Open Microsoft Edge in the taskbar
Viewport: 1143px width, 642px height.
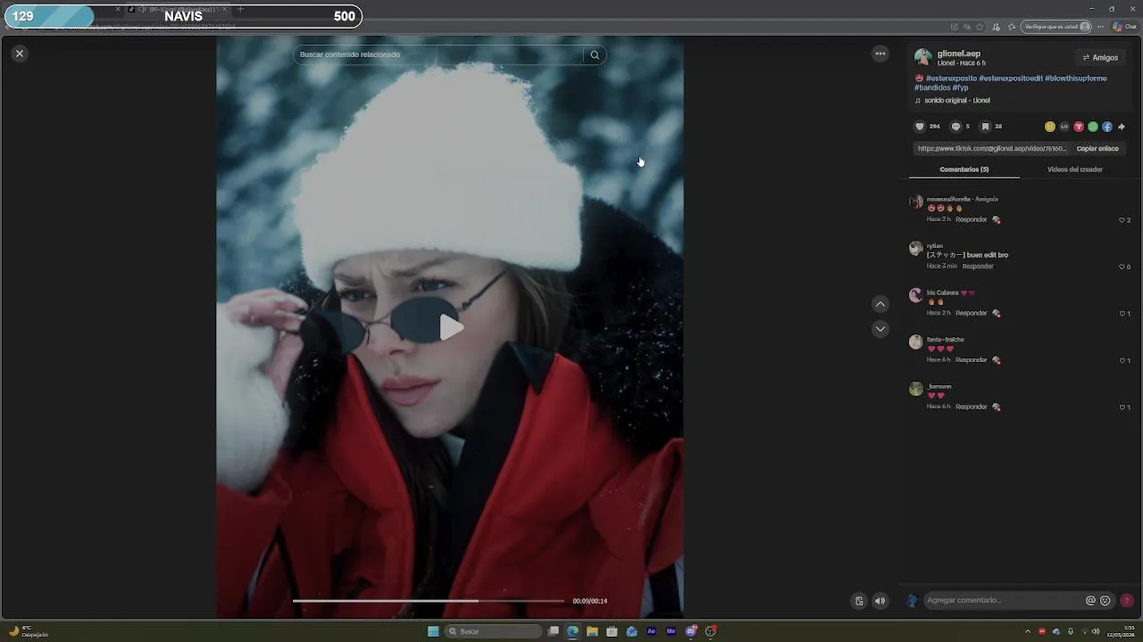point(572,631)
